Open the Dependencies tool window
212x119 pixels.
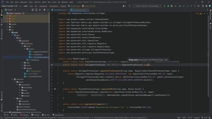point(58,115)
